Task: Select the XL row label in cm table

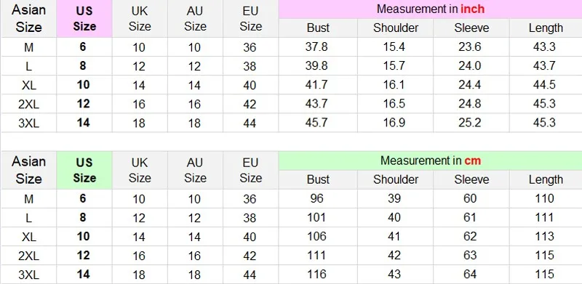Action: pos(28,237)
